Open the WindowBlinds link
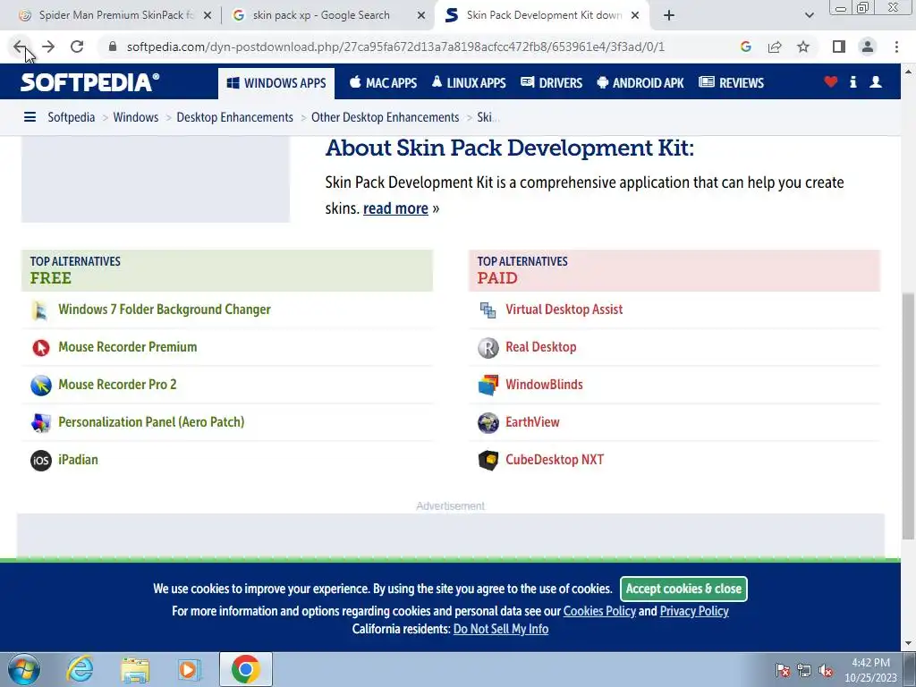The image size is (916, 687). [544, 385]
